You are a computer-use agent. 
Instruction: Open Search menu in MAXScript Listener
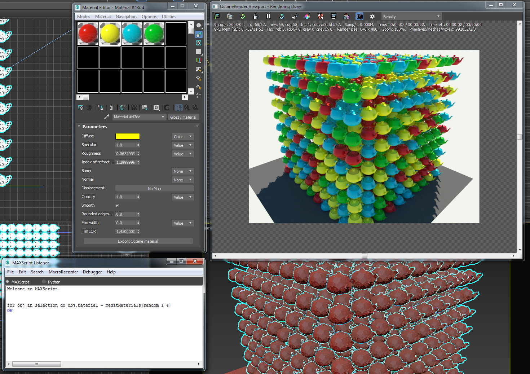pyautogui.click(x=37, y=272)
